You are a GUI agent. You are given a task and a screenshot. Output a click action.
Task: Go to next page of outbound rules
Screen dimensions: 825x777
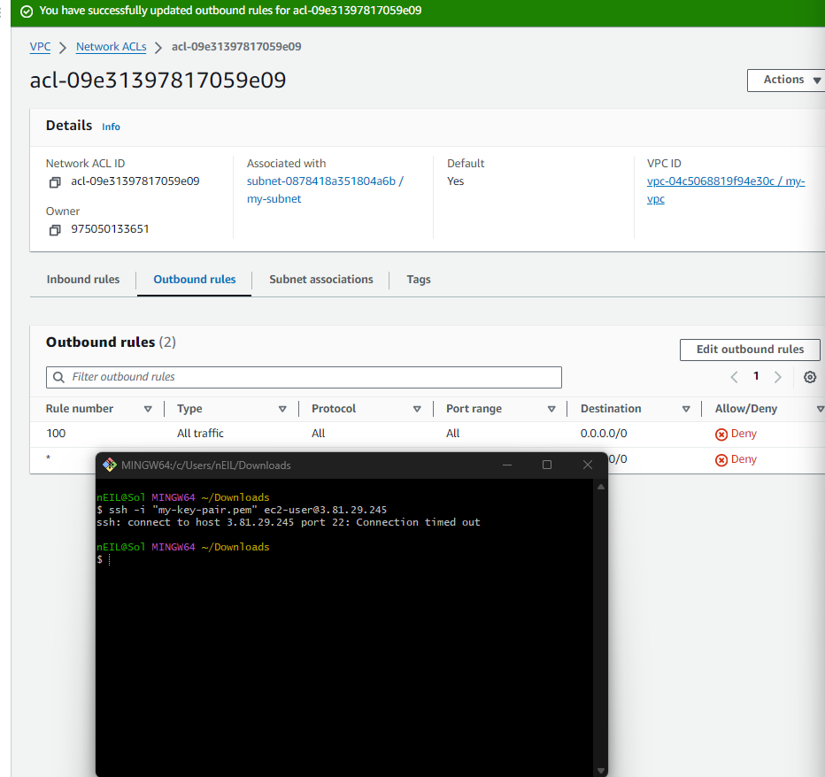pos(778,377)
